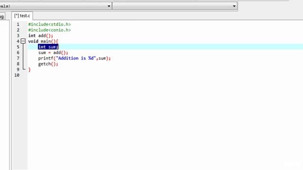Click line number 10 in the gutter

point(17,75)
